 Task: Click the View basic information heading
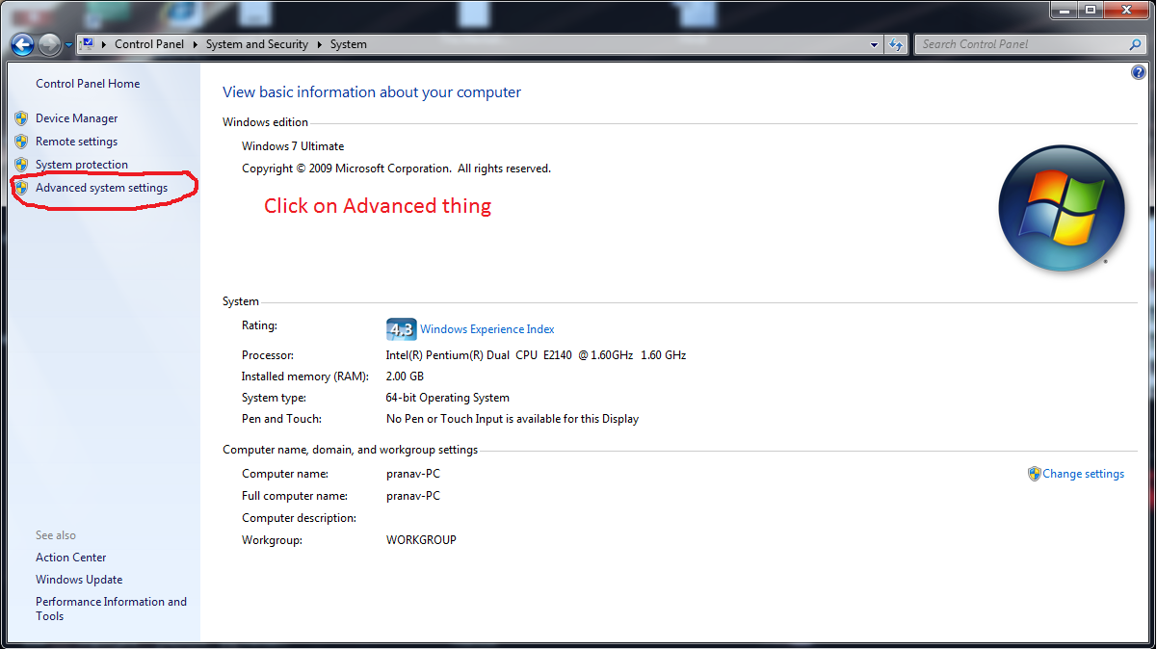coord(372,92)
